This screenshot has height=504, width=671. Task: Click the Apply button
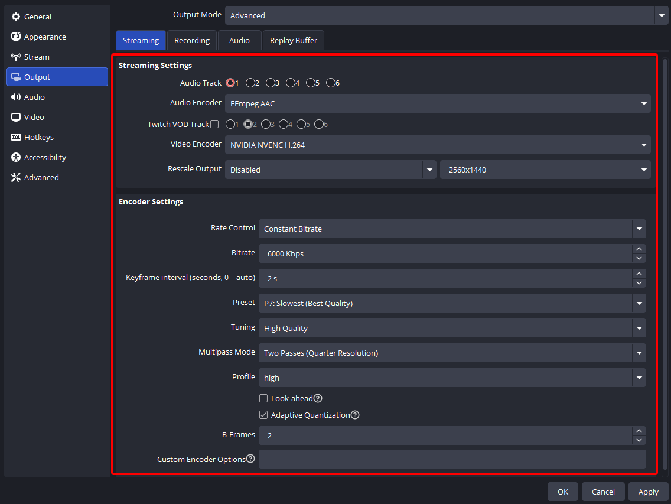[649, 492]
